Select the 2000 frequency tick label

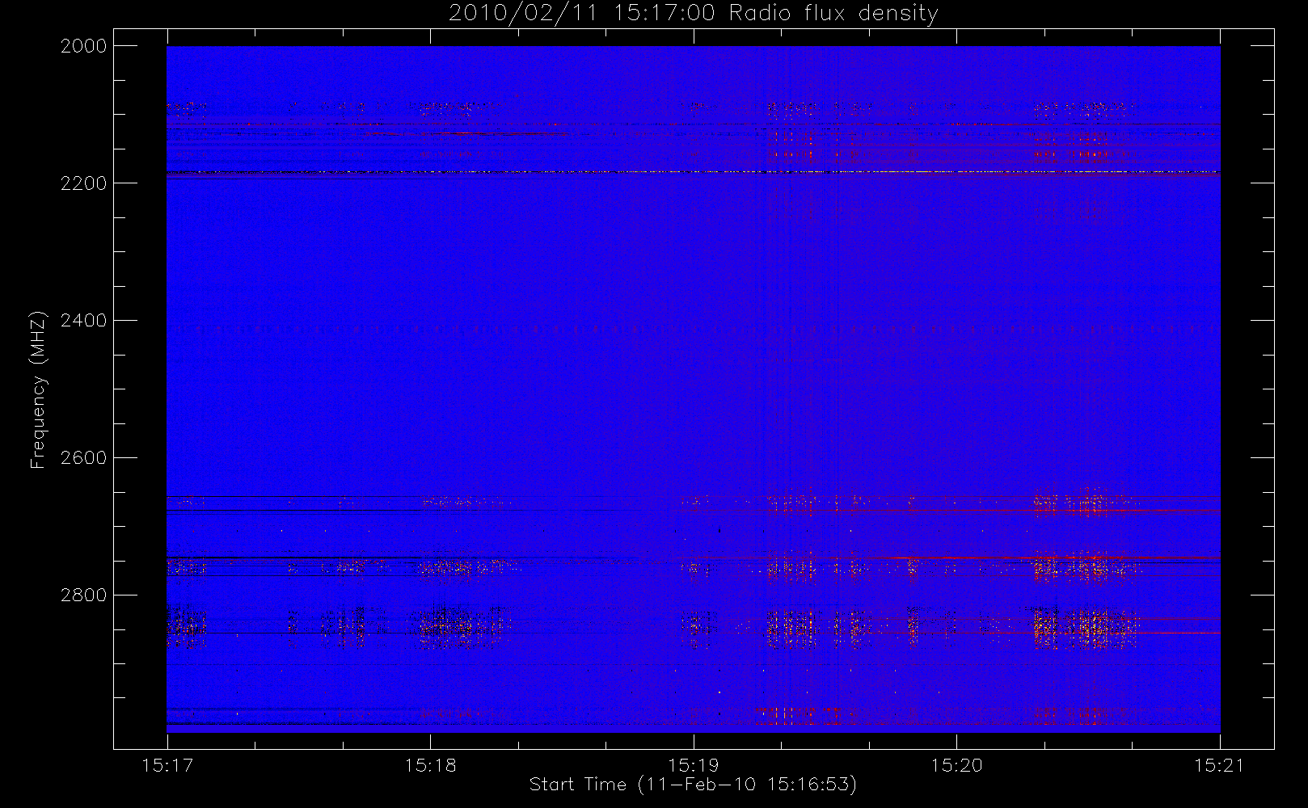pos(84,46)
